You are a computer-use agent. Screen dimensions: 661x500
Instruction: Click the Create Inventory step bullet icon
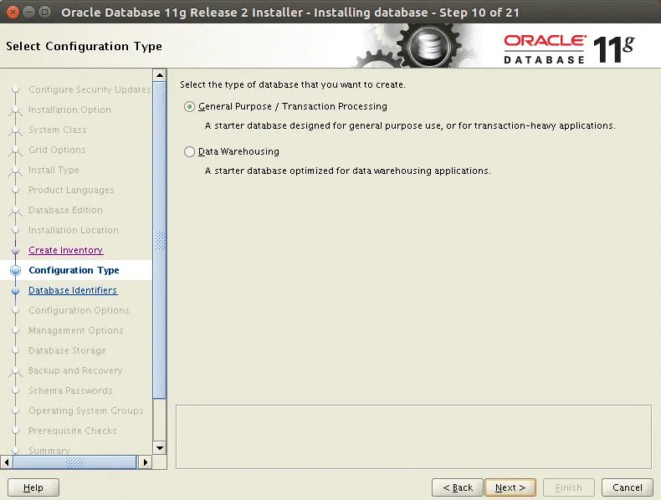pyautogui.click(x=14, y=251)
